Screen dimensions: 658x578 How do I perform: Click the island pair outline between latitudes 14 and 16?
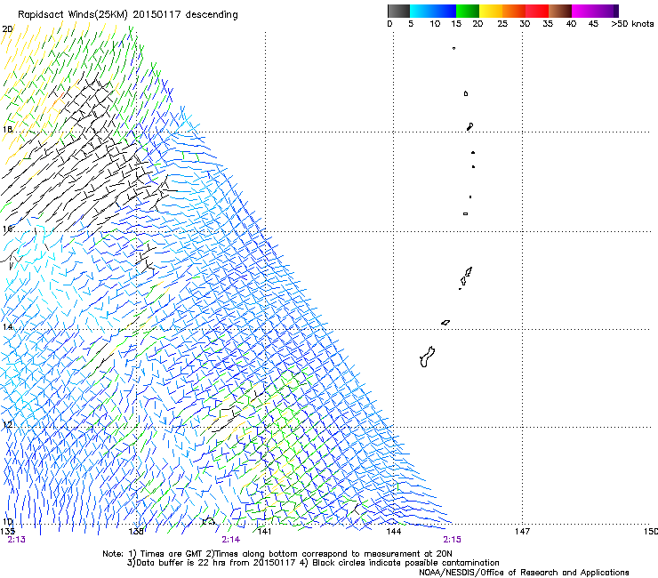click(465, 277)
